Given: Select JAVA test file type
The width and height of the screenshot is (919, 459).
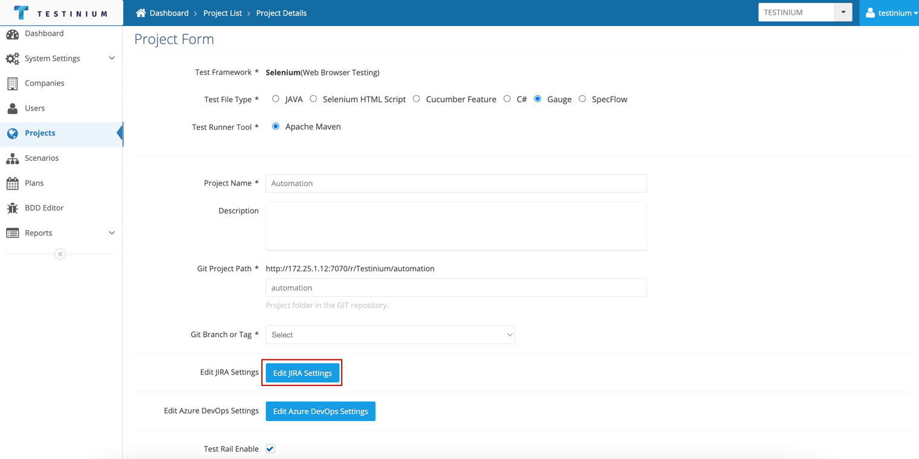Looking at the screenshot, I should tap(276, 98).
